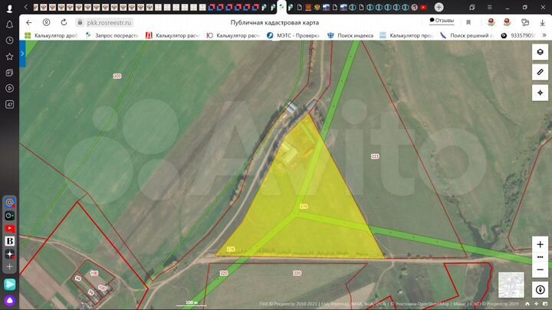Open new browser tab with plus
Screen dimensions: 552x310
[439, 7]
